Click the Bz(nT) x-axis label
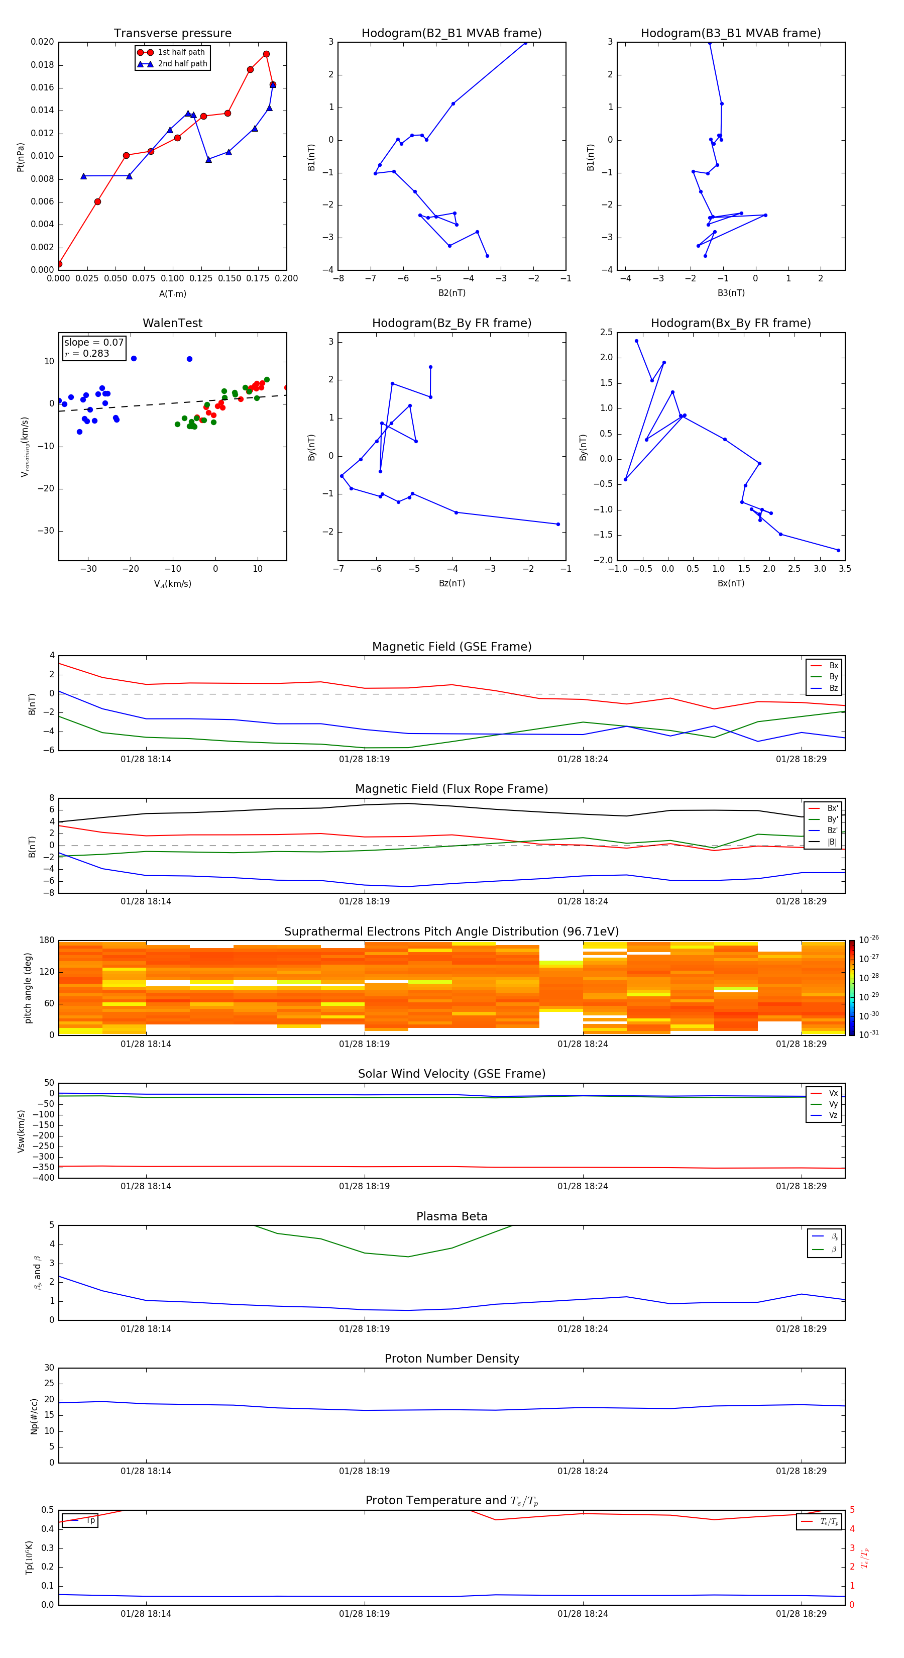Screen dimensions: 904x1658 [x=451, y=583]
